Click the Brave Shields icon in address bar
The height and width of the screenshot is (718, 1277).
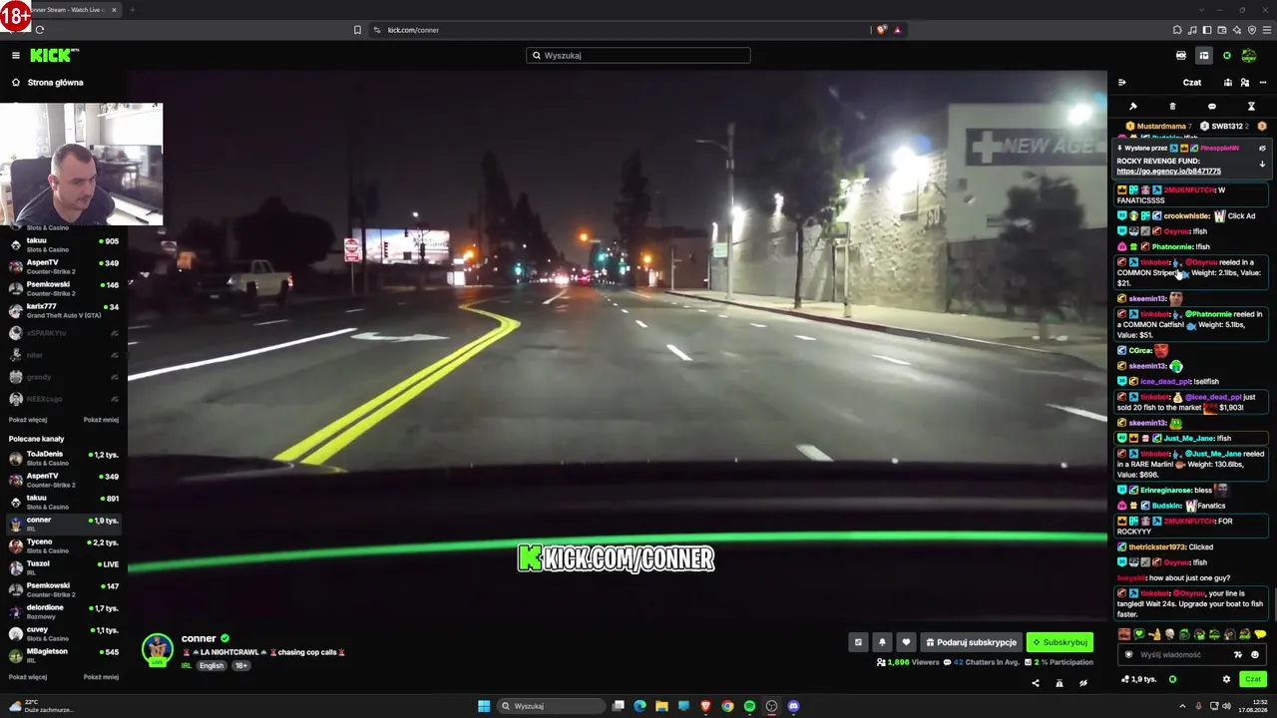881,30
